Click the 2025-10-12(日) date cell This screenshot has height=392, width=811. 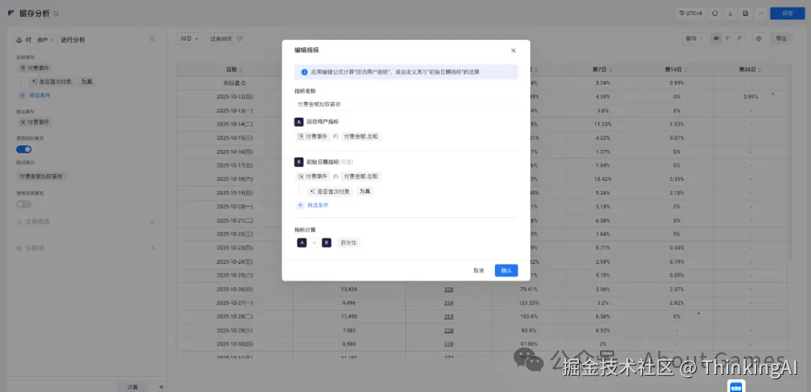click(x=234, y=97)
